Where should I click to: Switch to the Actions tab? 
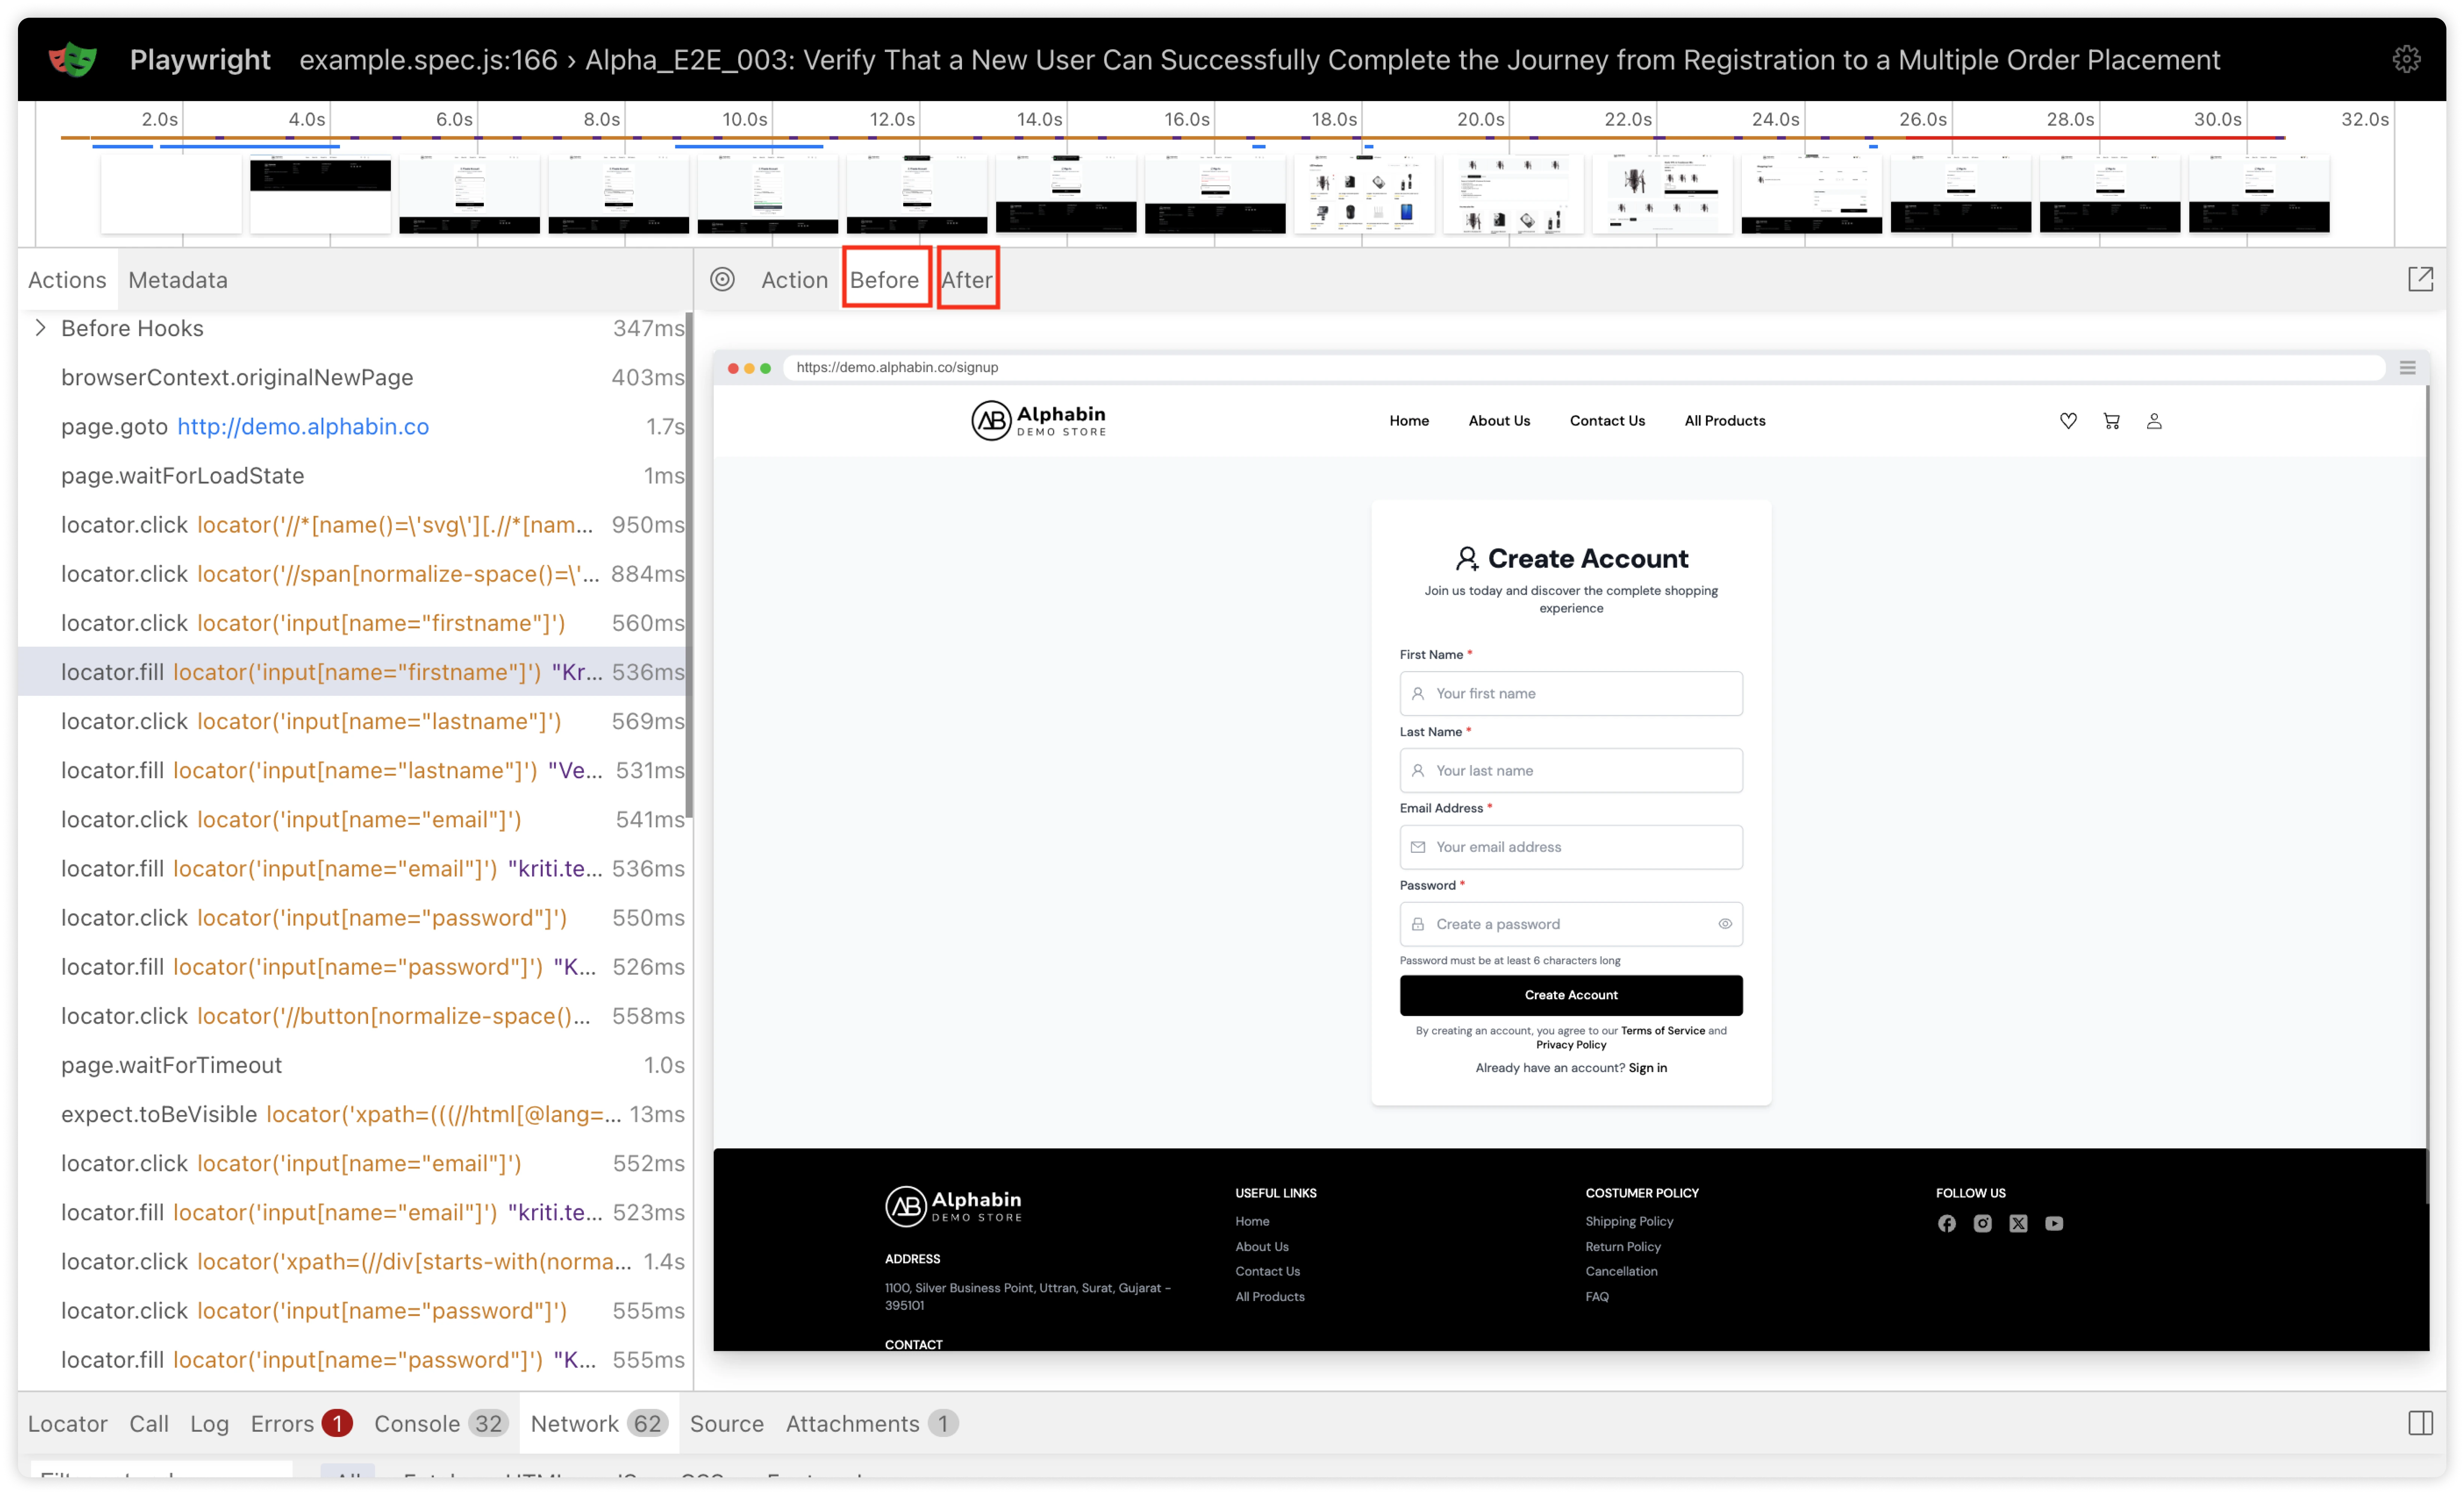[67, 280]
